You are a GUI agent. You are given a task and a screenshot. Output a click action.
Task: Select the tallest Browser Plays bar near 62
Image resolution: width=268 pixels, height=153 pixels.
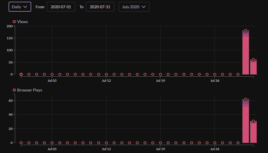click(x=246, y=121)
